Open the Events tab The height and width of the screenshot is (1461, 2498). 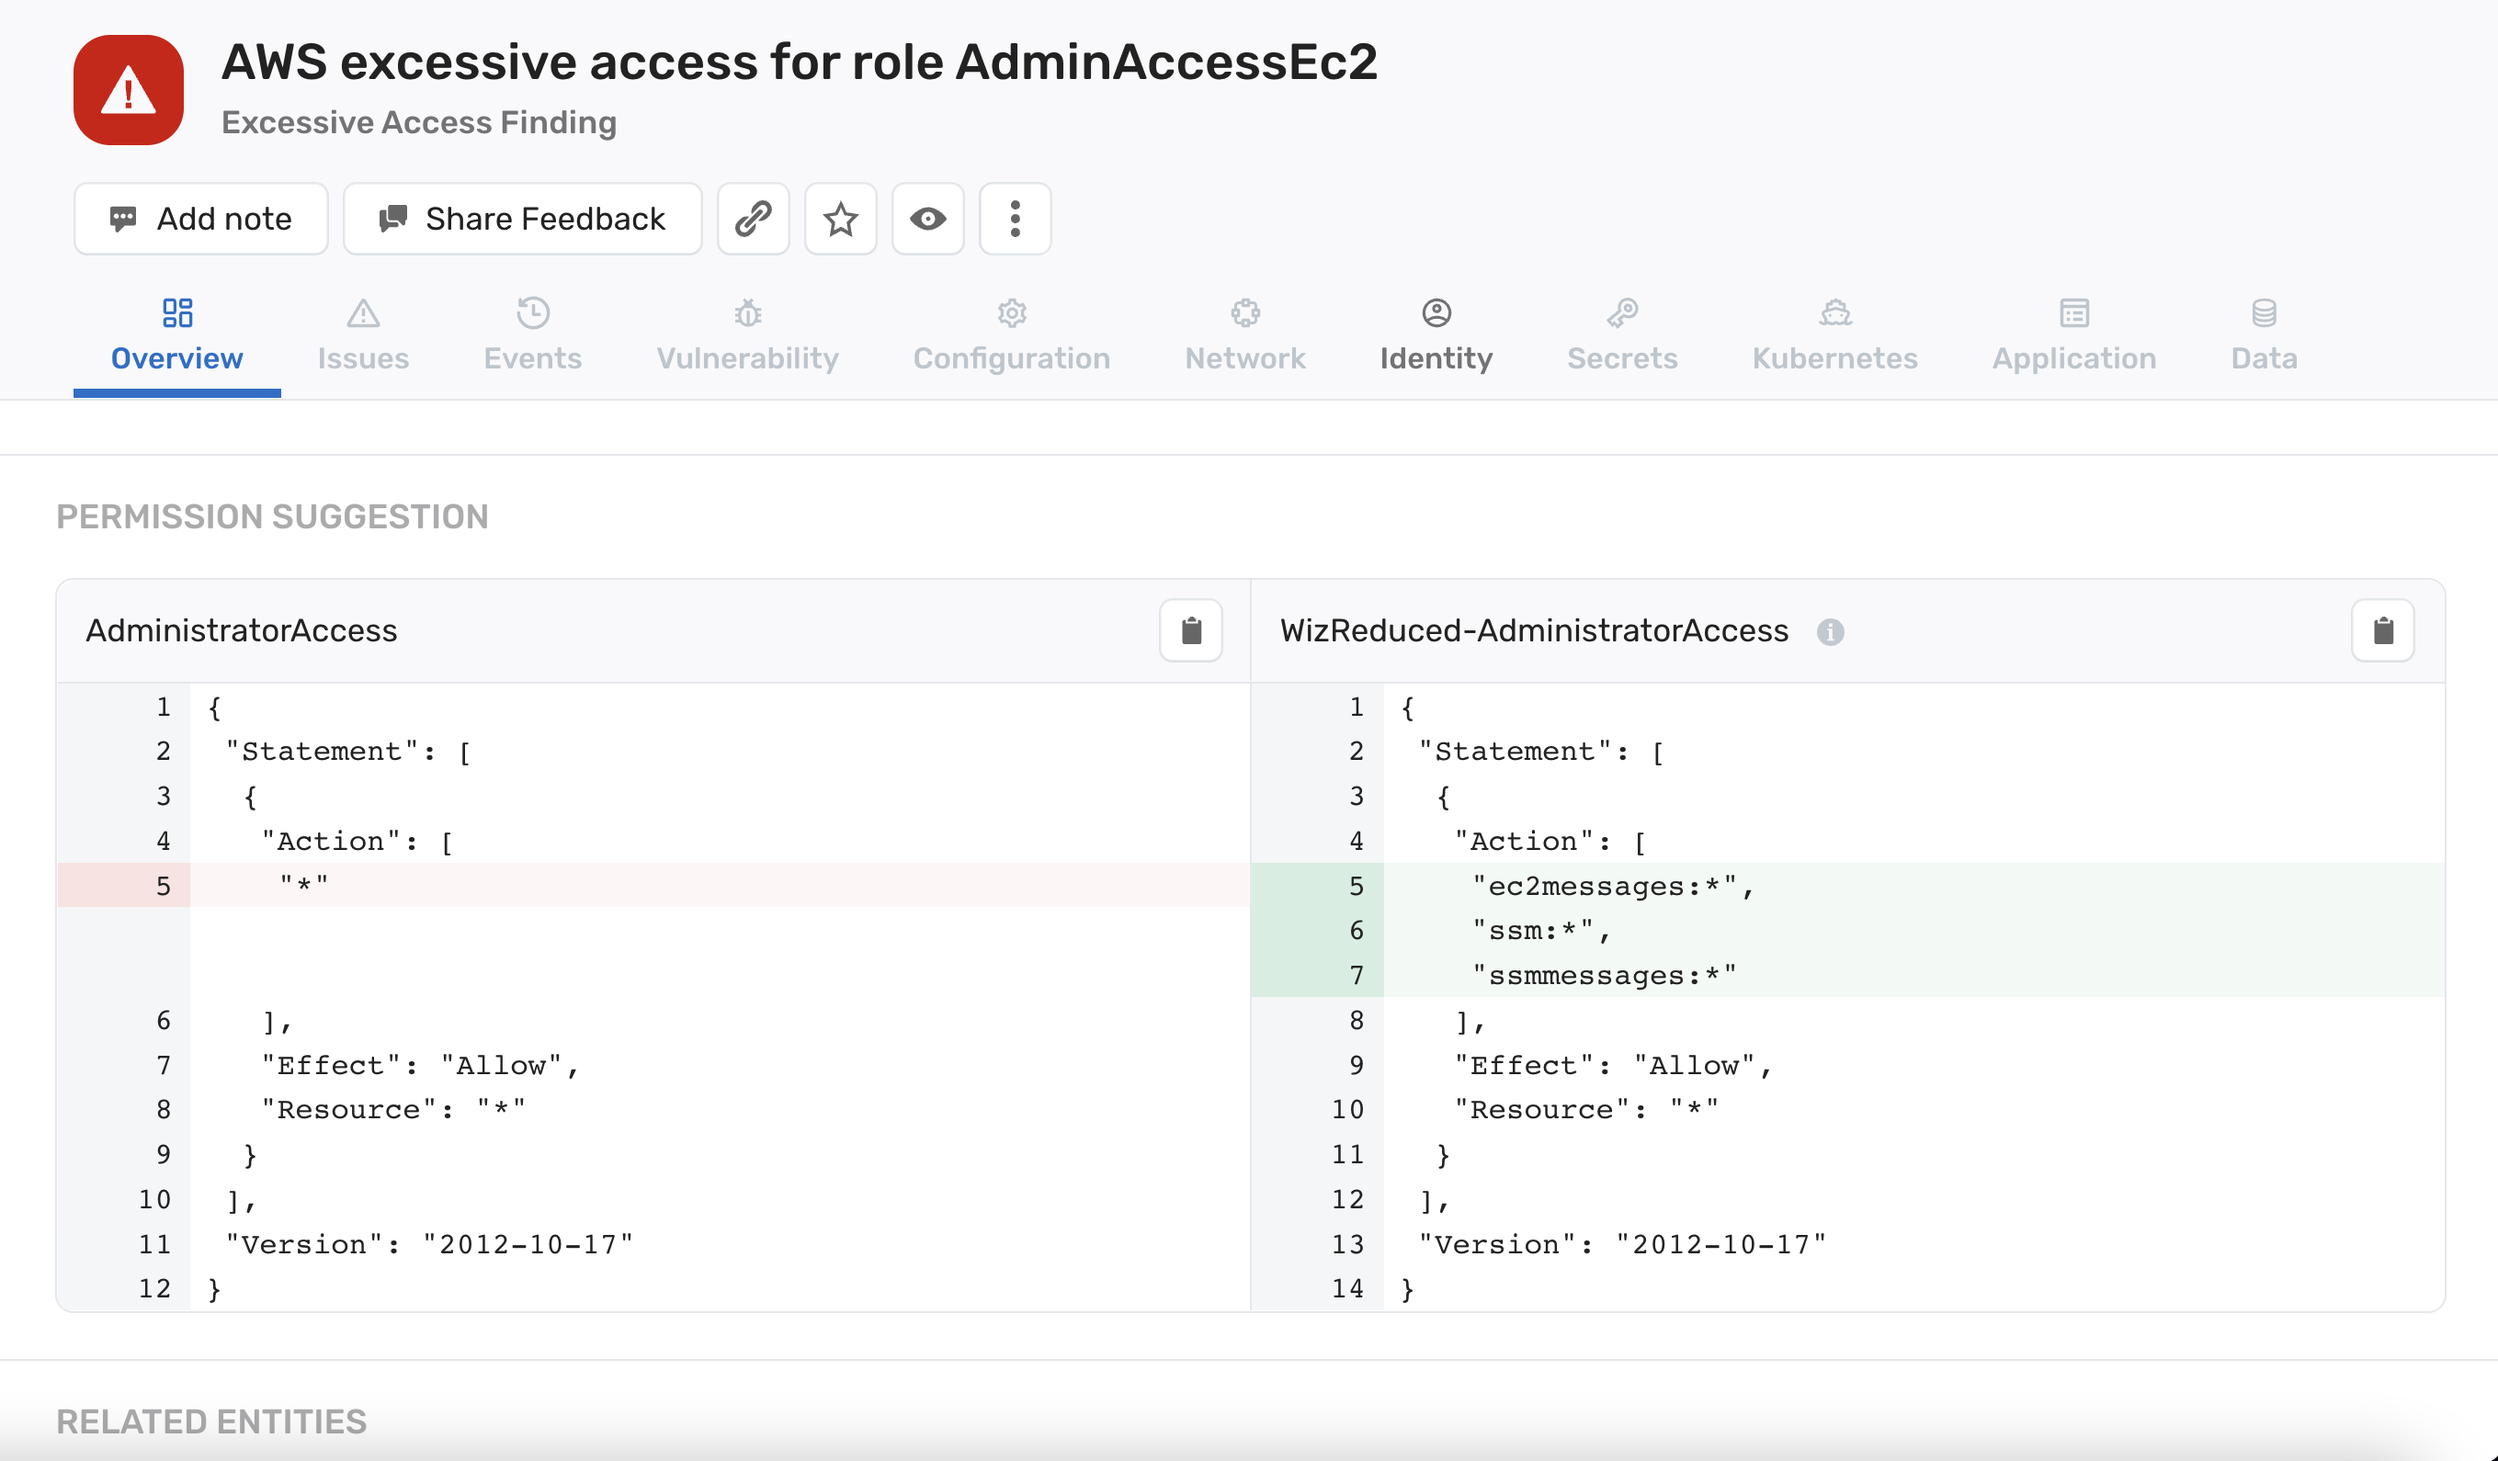point(532,337)
